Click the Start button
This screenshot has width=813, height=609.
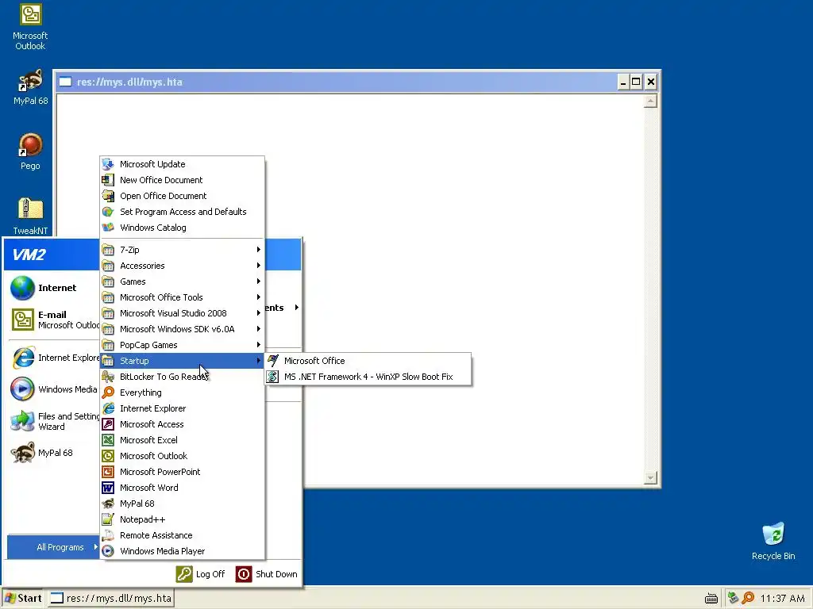[23, 598]
